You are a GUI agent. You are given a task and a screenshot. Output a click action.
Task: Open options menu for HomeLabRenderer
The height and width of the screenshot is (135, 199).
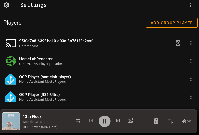191,61
